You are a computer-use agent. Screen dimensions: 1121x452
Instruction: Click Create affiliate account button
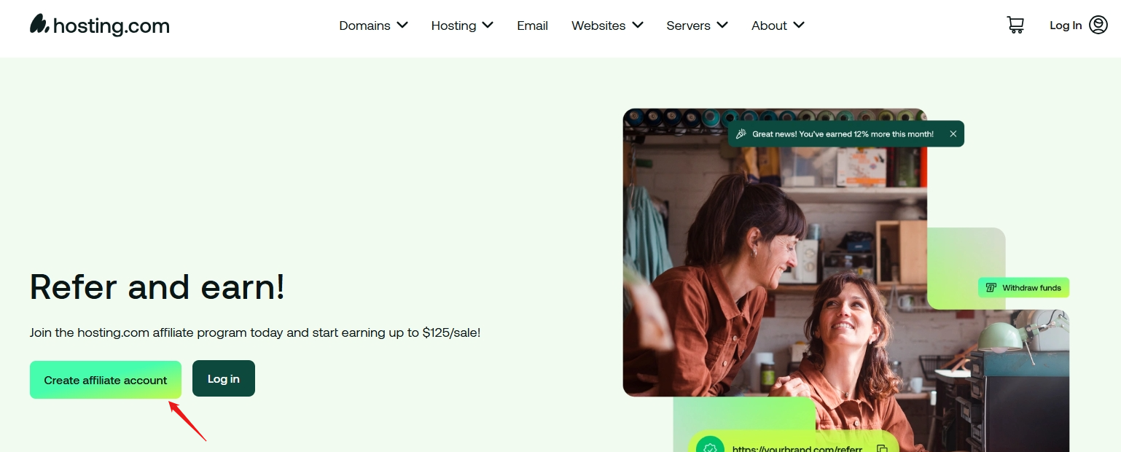[x=106, y=380]
